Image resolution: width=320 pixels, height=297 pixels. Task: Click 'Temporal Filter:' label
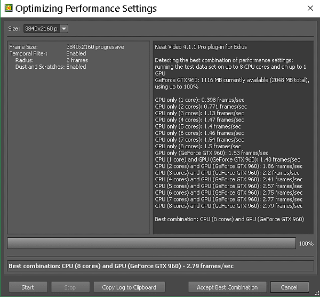coord(28,54)
